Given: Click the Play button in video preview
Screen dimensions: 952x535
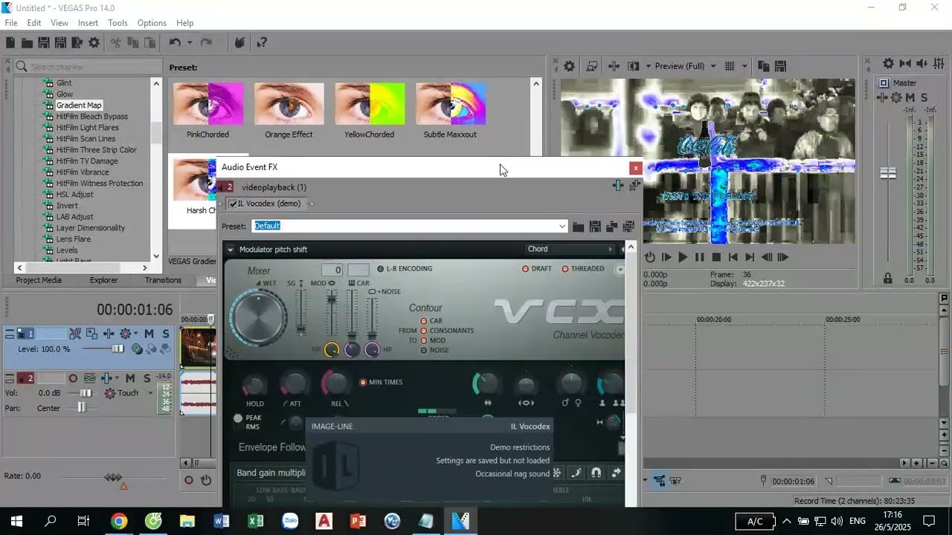Looking at the screenshot, I should [x=683, y=257].
